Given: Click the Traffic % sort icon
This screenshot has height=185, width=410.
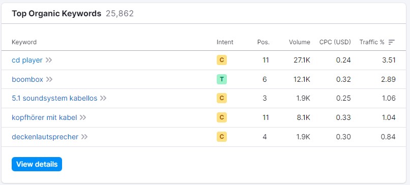Looking at the screenshot, I should [x=391, y=42].
